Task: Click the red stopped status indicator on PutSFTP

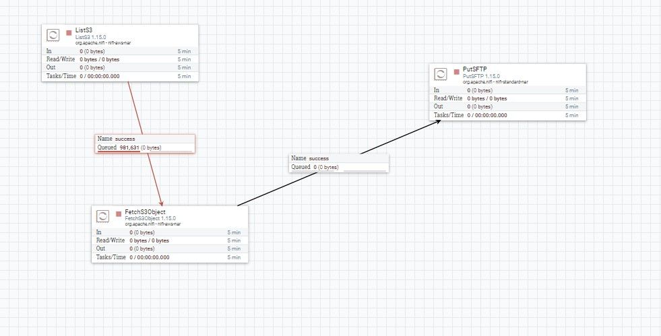Action: point(457,72)
